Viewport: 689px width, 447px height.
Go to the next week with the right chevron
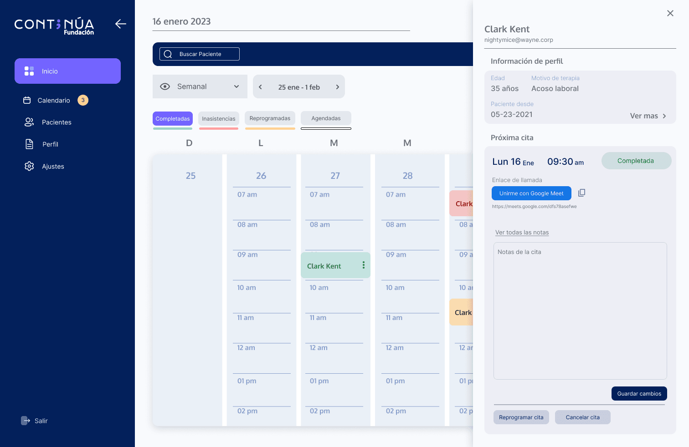[338, 87]
